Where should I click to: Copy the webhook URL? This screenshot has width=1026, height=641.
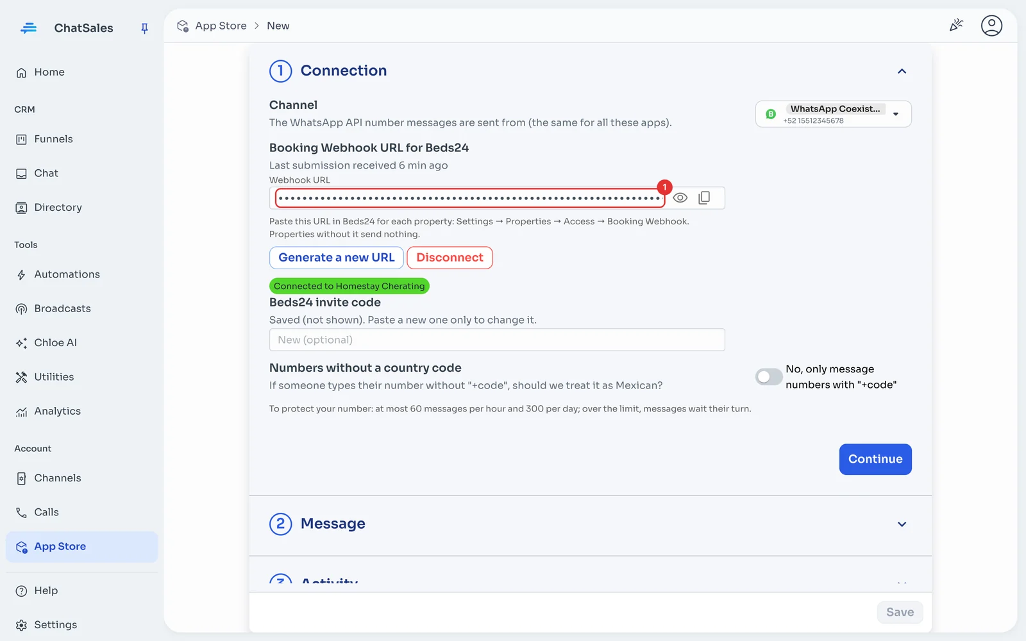(x=704, y=198)
